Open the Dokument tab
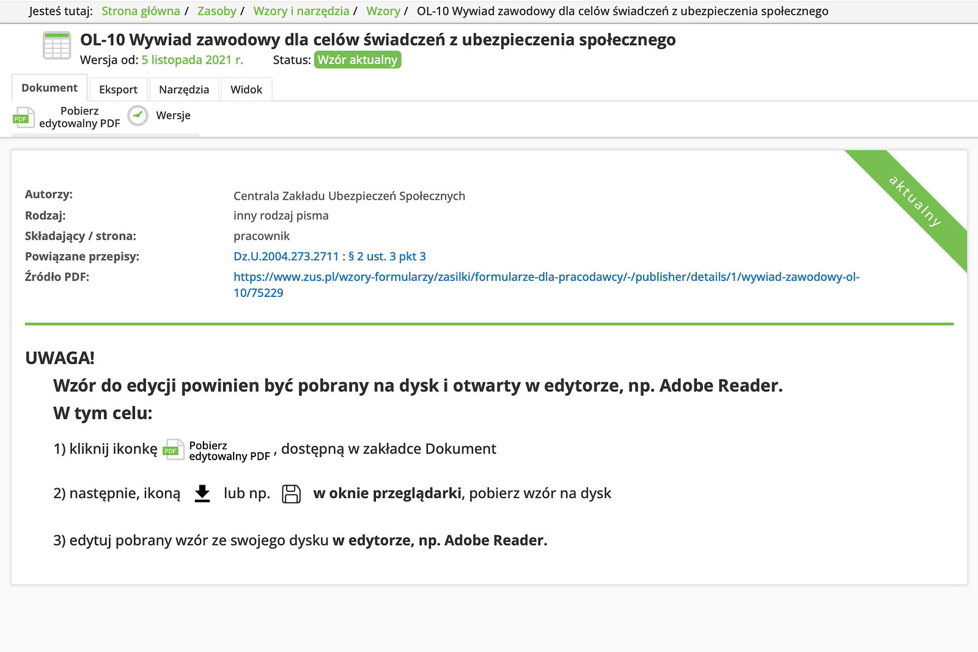The image size is (978, 652). click(x=50, y=88)
